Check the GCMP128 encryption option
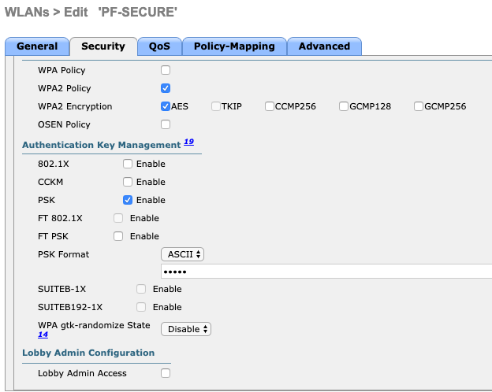 pyautogui.click(x=344, y=106)
